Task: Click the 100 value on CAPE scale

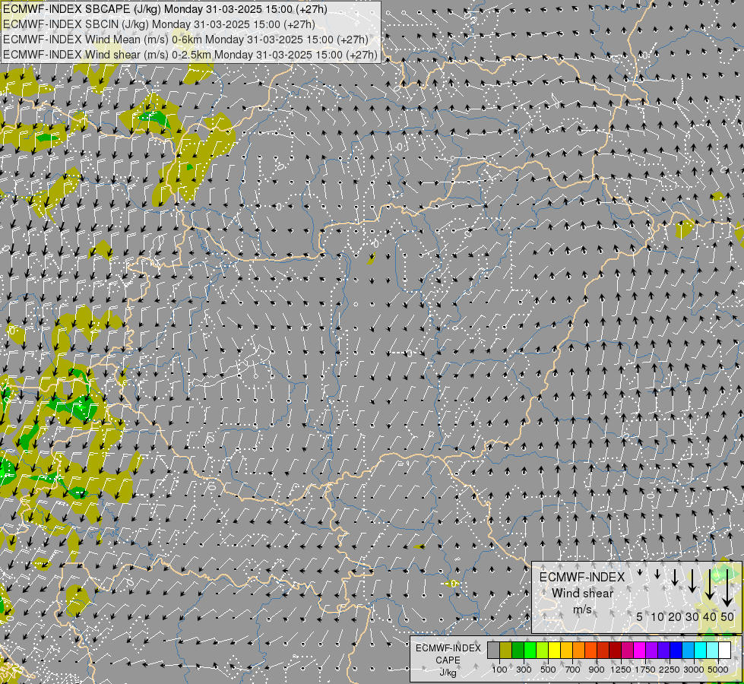Action: coord(499,670)
